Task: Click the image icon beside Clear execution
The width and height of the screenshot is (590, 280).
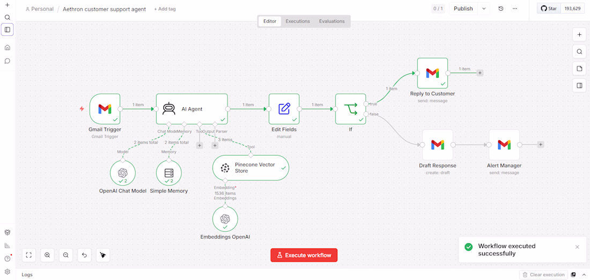Action: coord(573,275)
